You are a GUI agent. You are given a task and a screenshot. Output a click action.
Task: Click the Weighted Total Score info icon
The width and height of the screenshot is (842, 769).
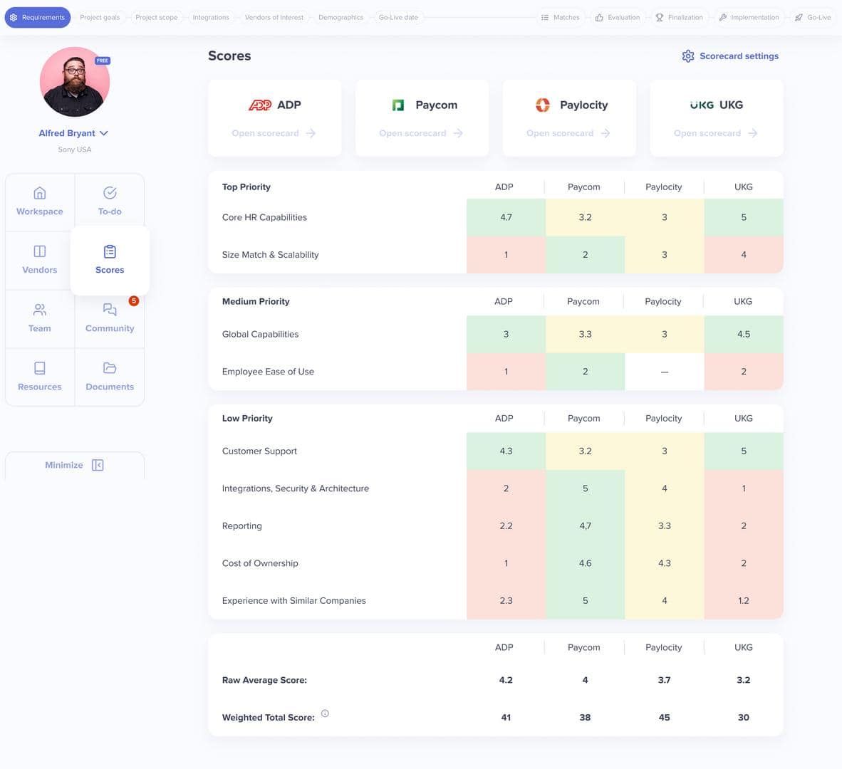pyautogui.click(x=325, y=713)
